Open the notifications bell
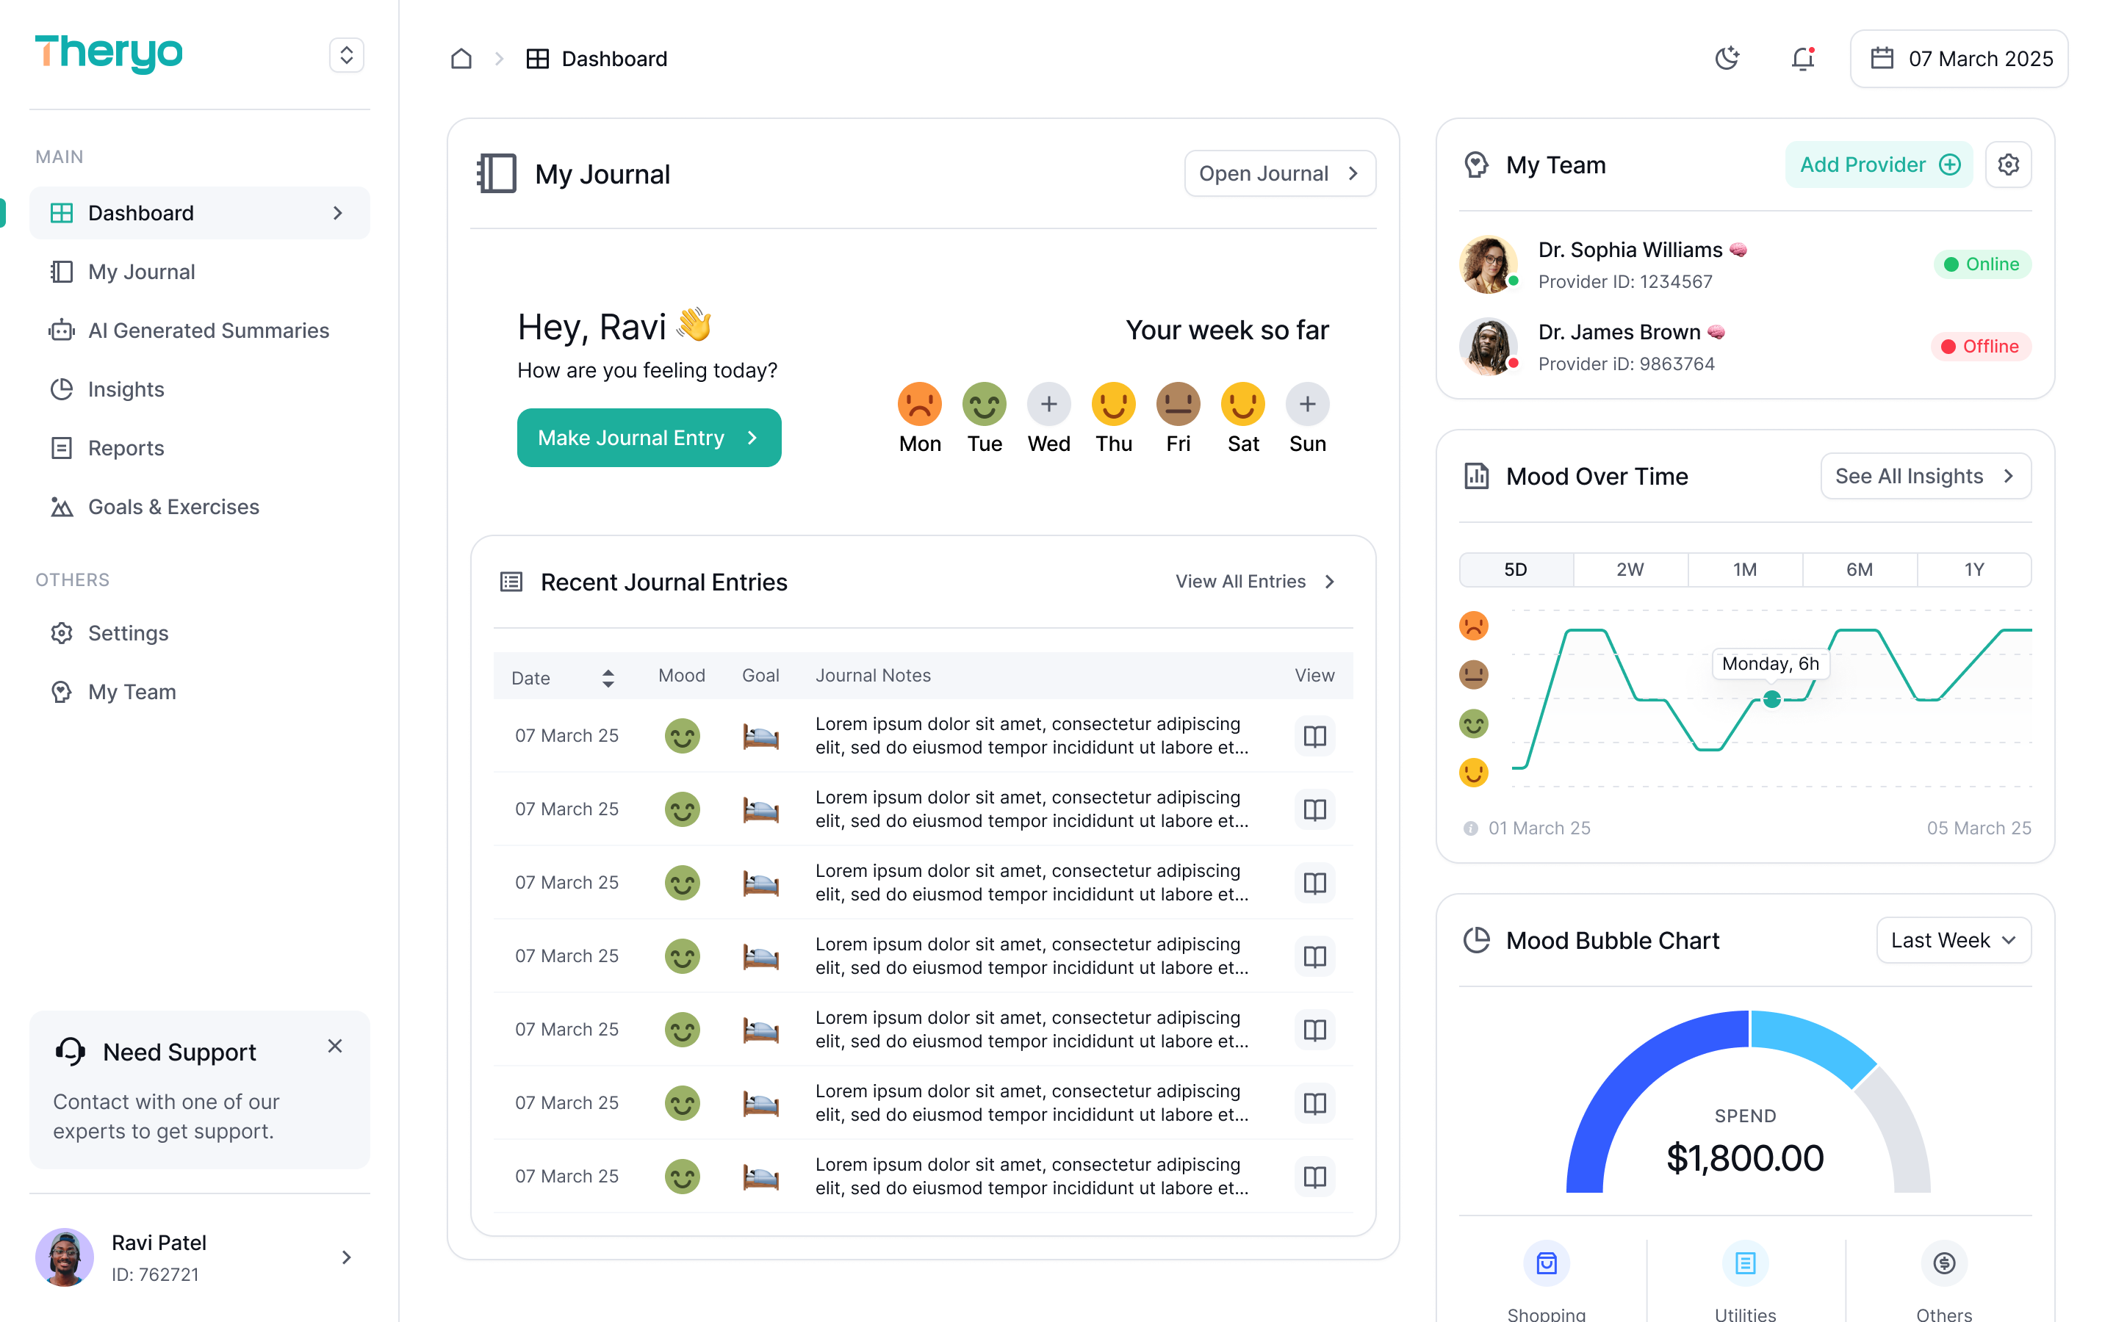This screenshot has height=1322, width=2116. [x=1803, y=58]
